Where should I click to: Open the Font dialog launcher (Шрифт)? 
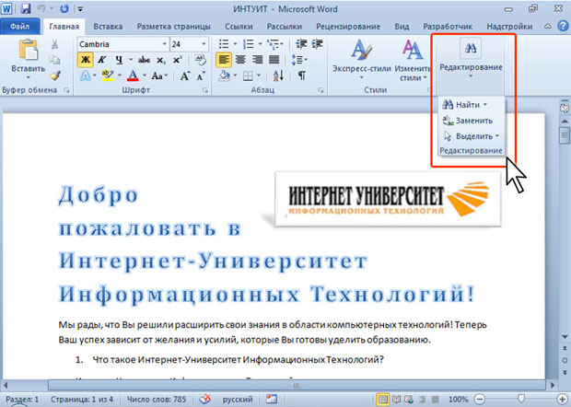tap(205, 90)
